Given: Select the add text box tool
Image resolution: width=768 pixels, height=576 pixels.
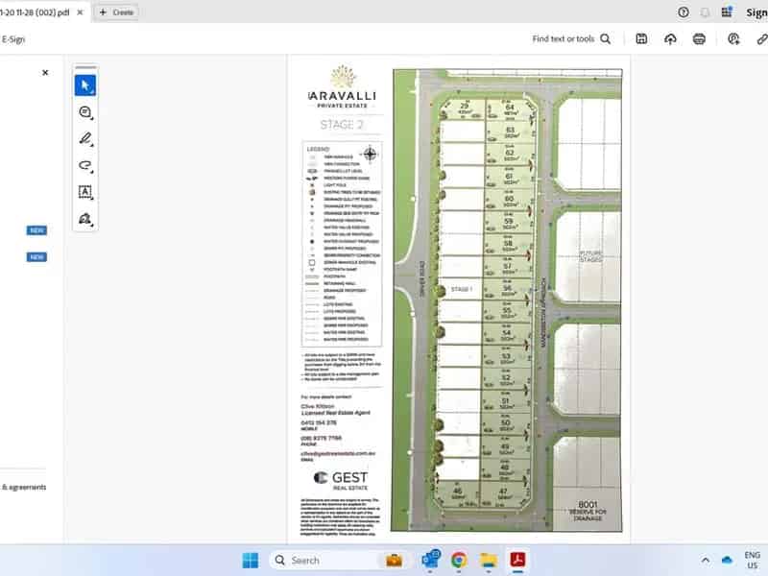Looking at the screenshot, I should pyautogui.click(x=85, y=192).
